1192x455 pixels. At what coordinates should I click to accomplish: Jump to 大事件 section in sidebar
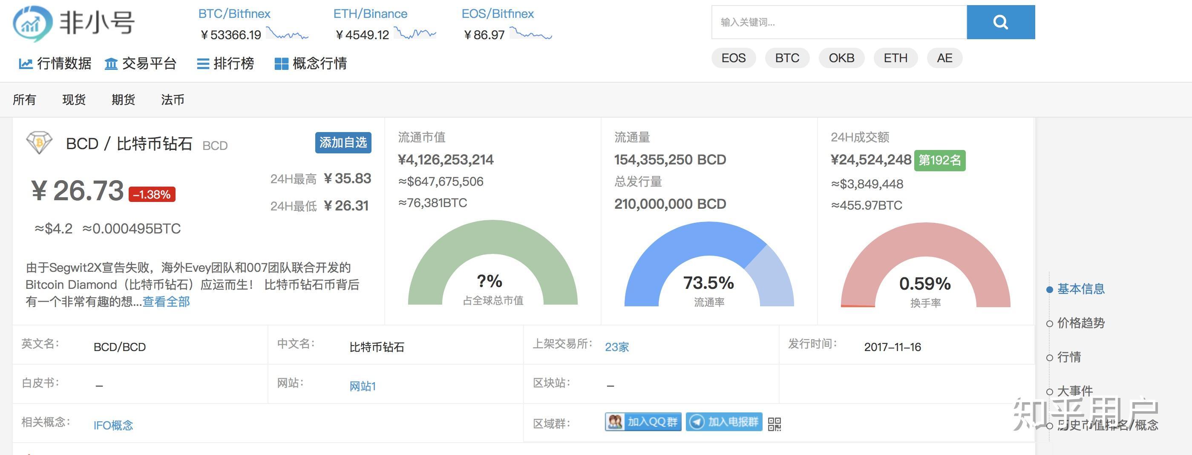point(1075,391)
